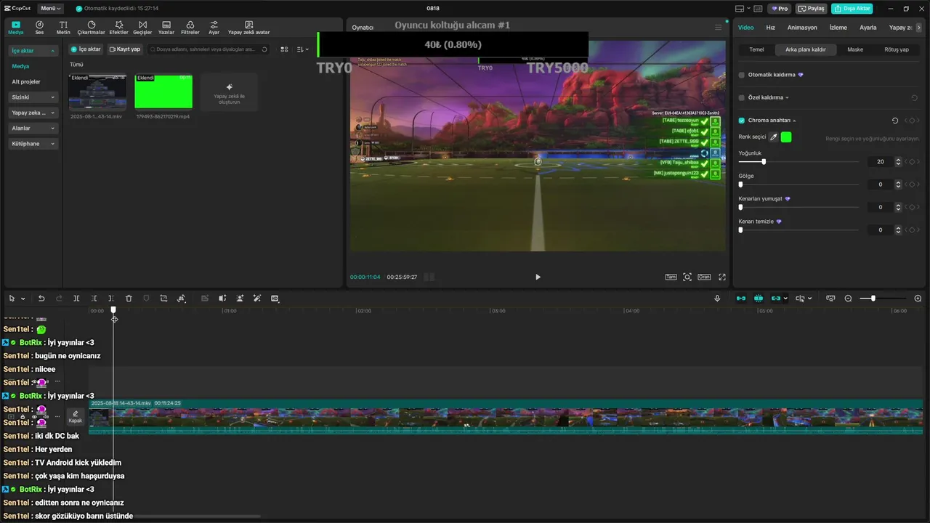Collapse the İçe aktar sidebar section
Image resolution: width=930 pixels, height=523 pixels.
33,51
